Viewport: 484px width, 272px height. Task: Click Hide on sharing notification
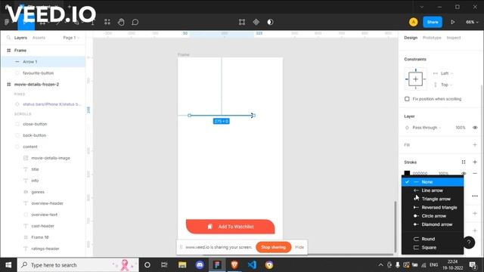pos(299,247)
